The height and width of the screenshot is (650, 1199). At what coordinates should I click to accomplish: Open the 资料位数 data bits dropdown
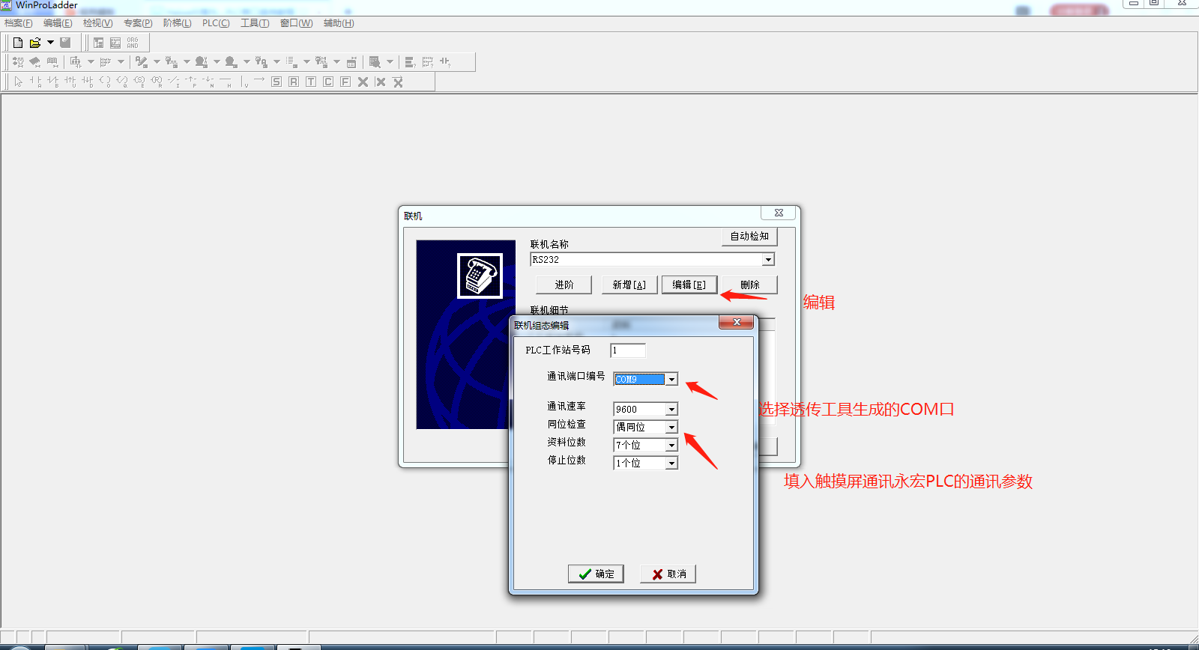pos(671,446)
